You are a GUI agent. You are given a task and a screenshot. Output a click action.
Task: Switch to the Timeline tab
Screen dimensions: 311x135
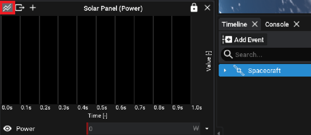click(x=234, y=24)
